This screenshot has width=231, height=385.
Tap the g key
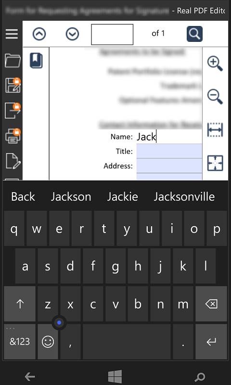(115, 266)
